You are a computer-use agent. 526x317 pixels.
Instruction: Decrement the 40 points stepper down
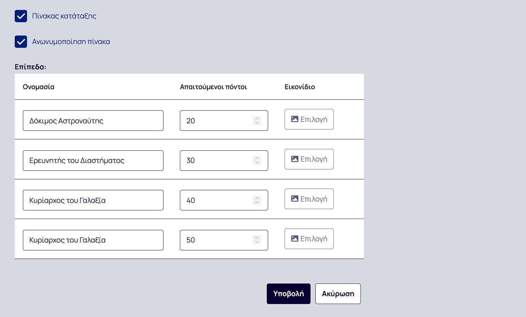click(257, 203)
